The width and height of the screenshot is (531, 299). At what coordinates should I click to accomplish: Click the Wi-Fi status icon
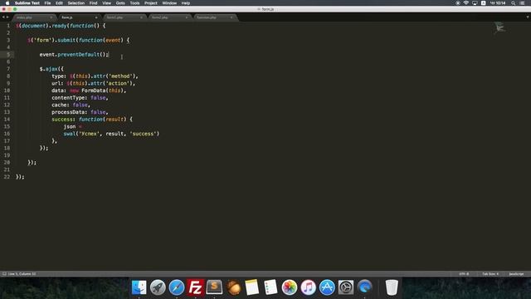466,3
